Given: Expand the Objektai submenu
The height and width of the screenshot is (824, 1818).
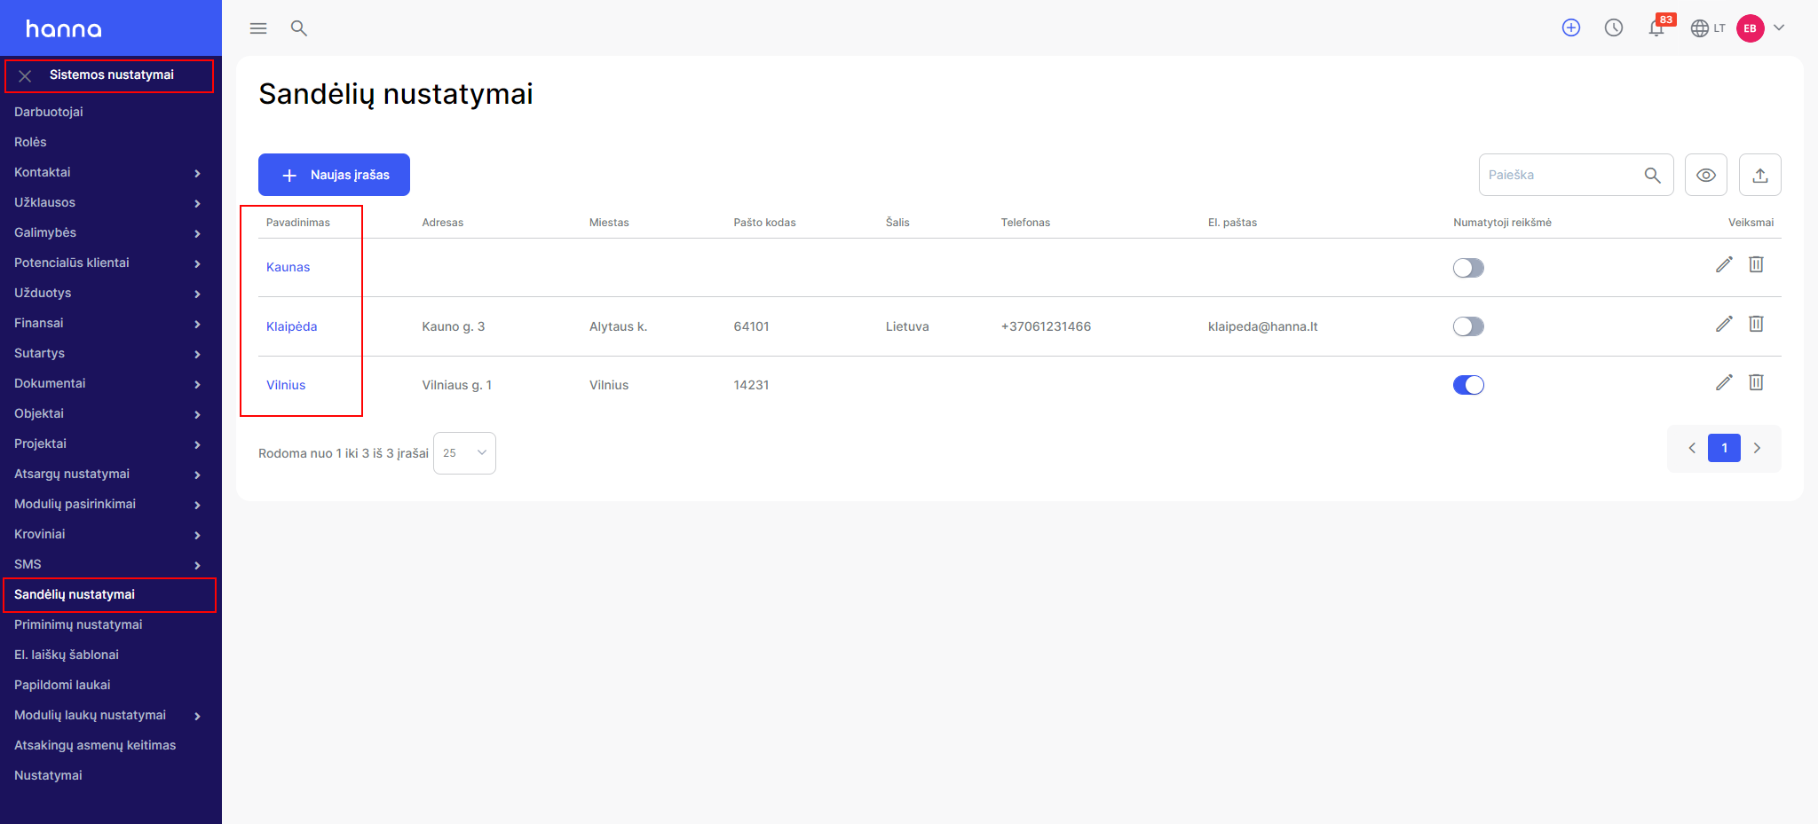Looking at the screenshot, I should pos(197,414).
